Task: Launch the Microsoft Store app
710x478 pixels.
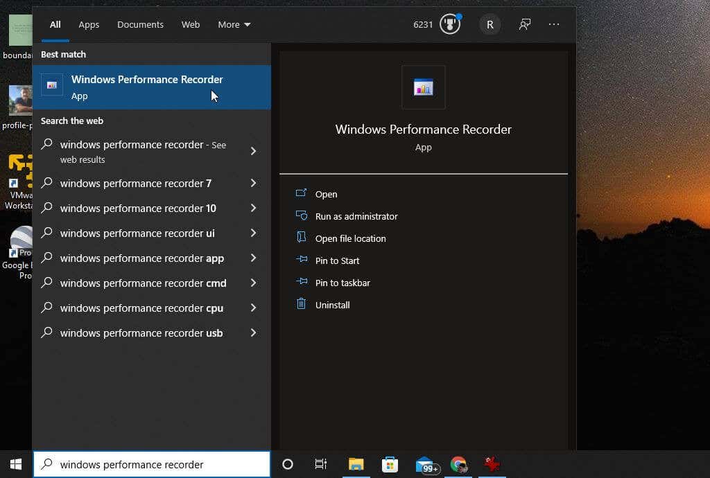Action: (x=389, y=464)
